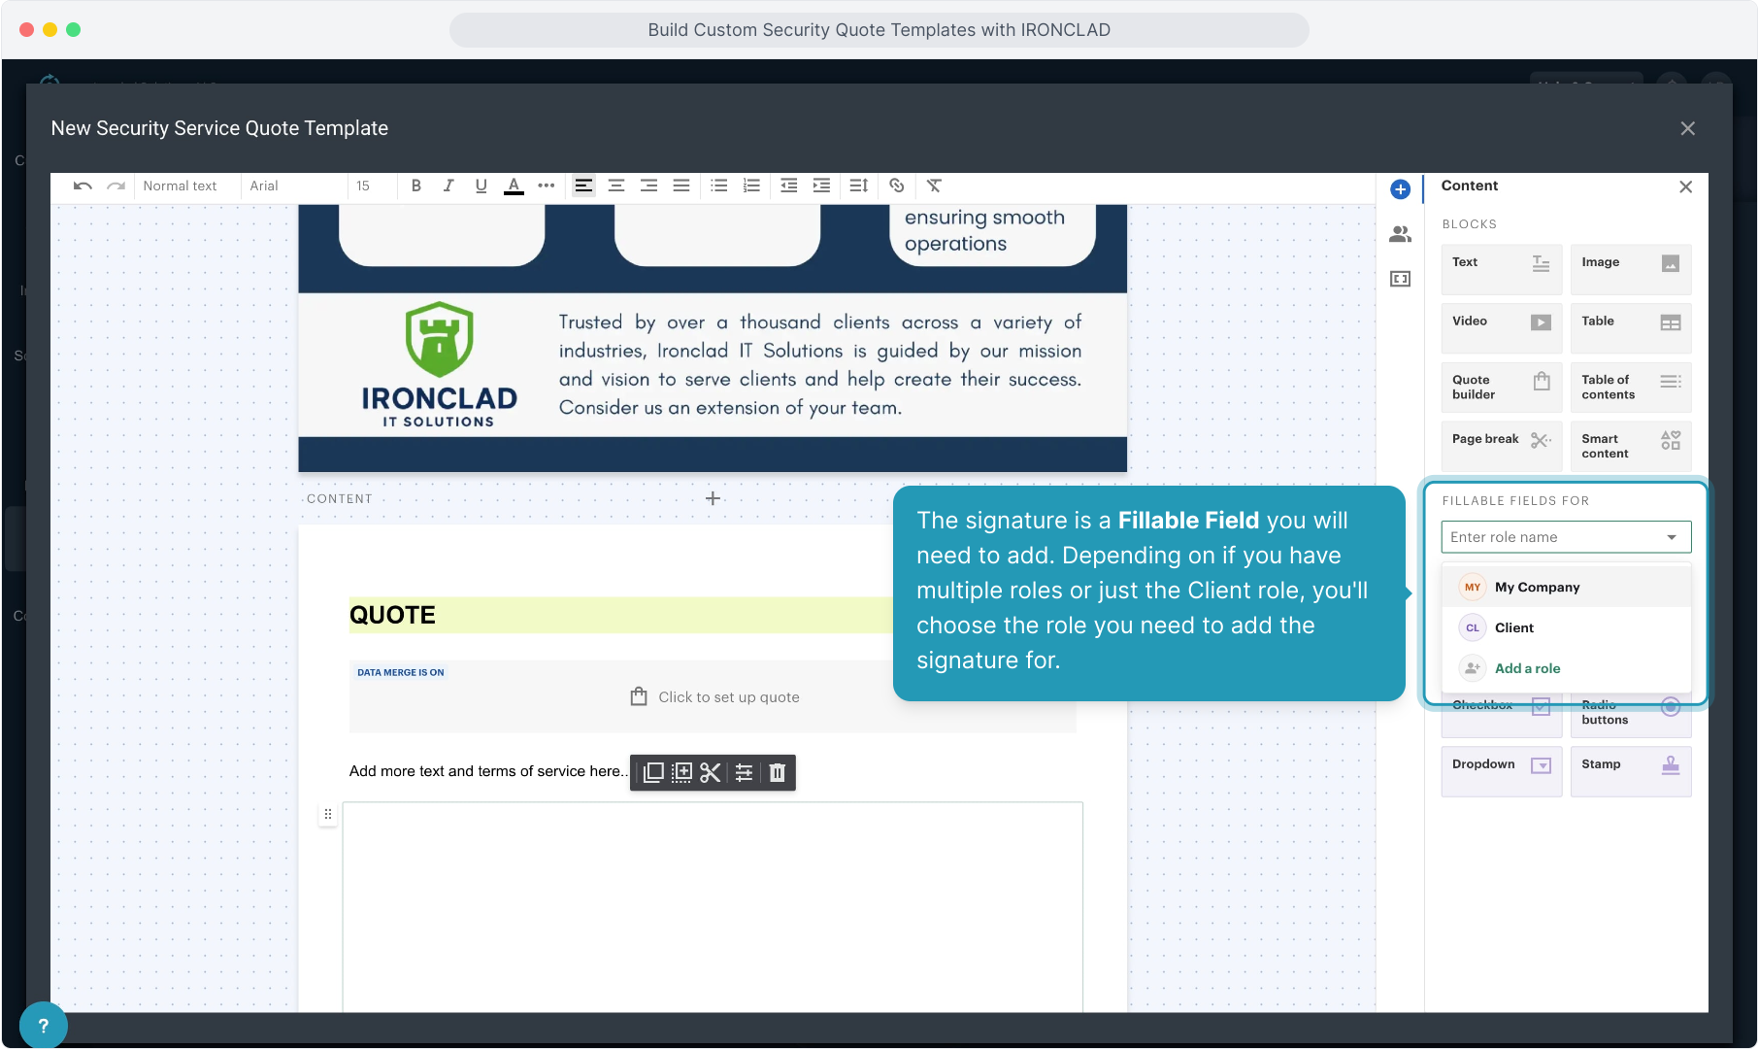The image size is (1759, 1049).
Task: Add a Text block
Action: coord(1502,269)
